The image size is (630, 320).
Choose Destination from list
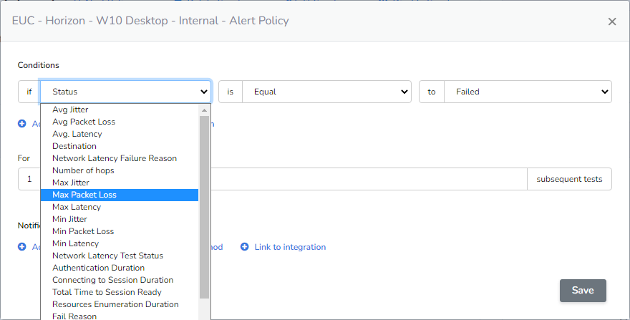pyautogui.click(x=120, y=146)
